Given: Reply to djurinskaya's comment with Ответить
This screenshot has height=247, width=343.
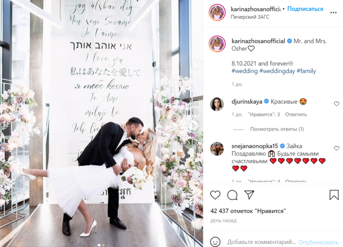Looking at the screenshot, I should pos(296,115).
